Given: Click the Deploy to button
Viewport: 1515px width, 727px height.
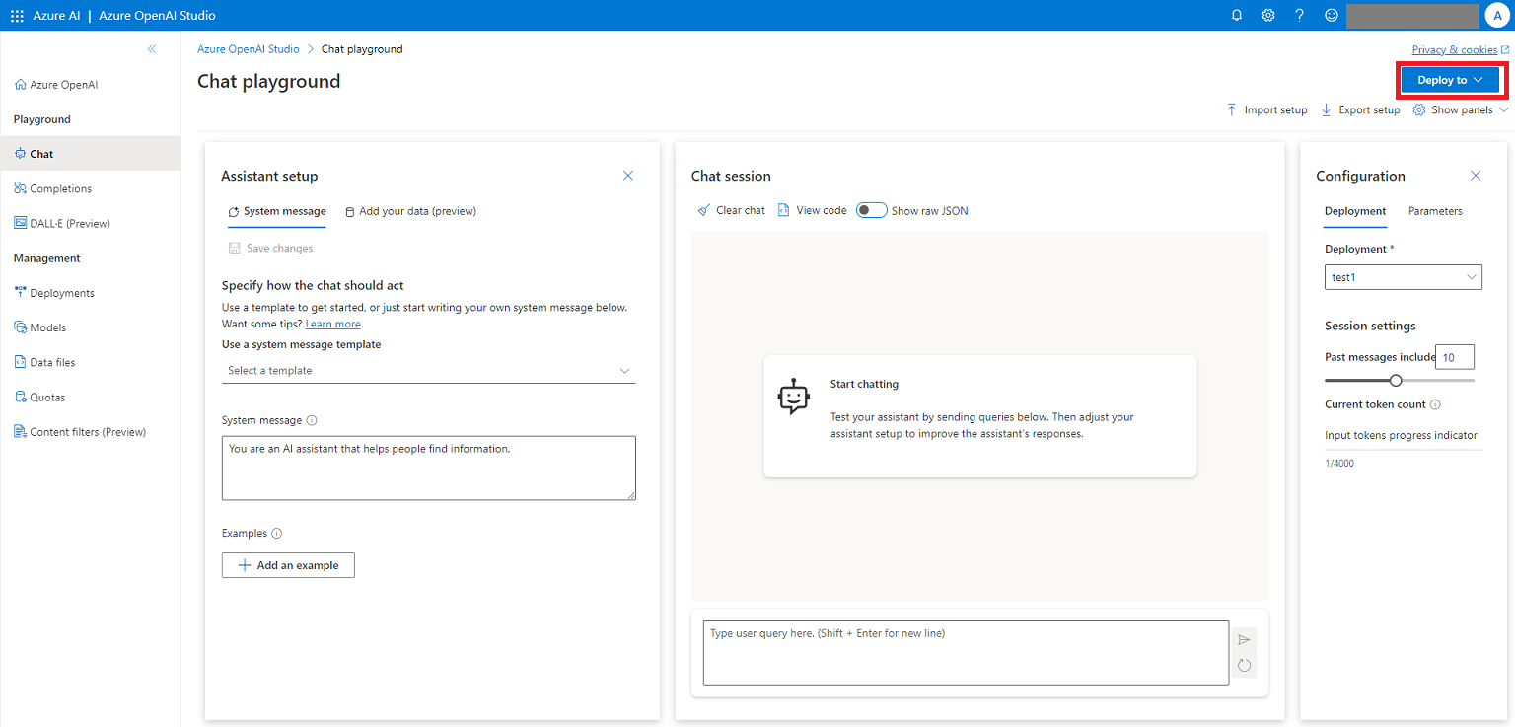Looking at the screenshot, I should (1449, 79).
